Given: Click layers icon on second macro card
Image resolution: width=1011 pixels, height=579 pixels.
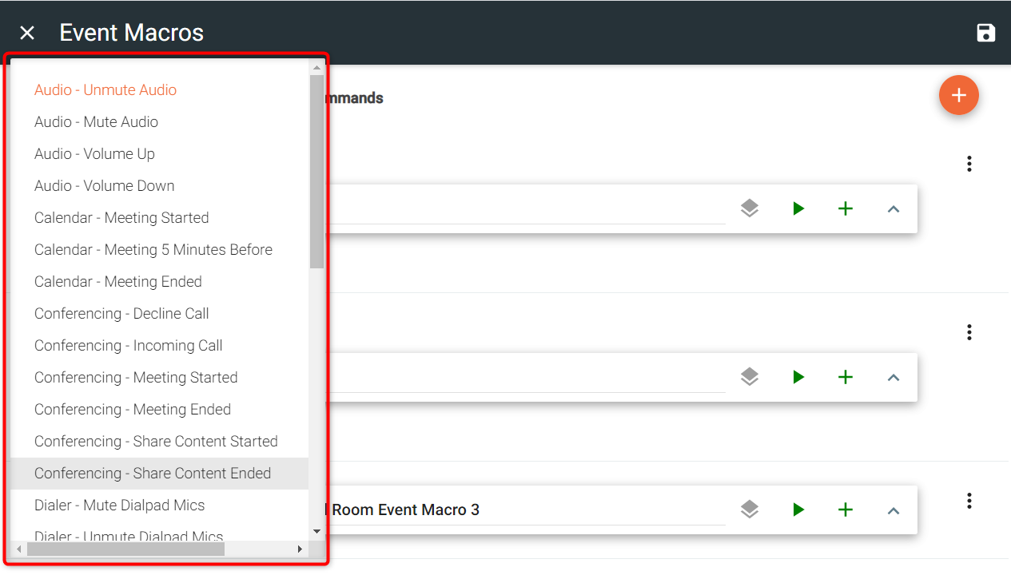Looking at the screenshot, I should [x=749, y=377].
